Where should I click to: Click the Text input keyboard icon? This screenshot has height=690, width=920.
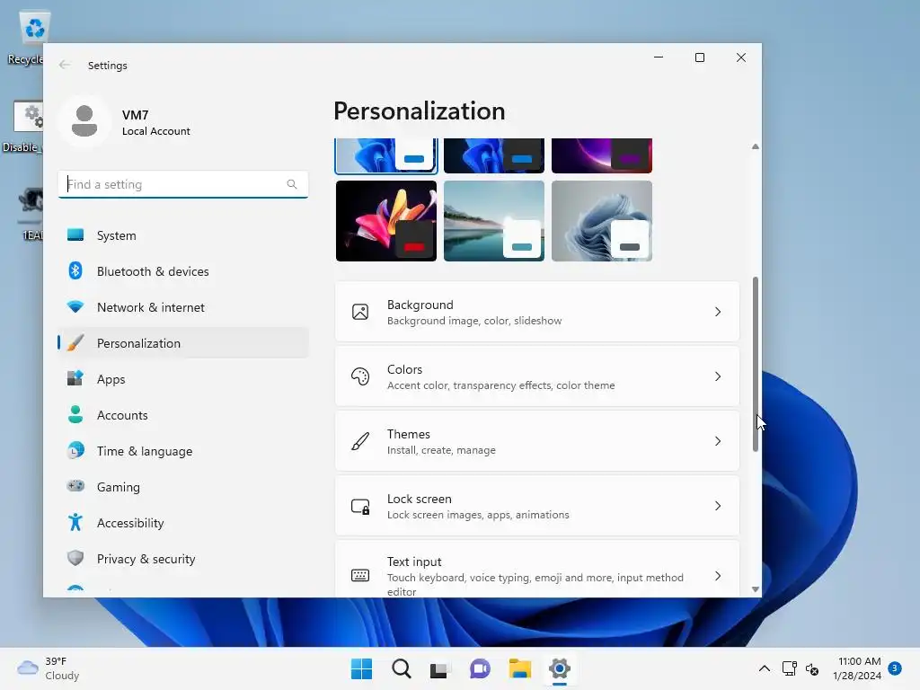360,575
